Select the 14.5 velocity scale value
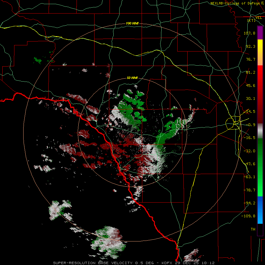 coord(251,112)
